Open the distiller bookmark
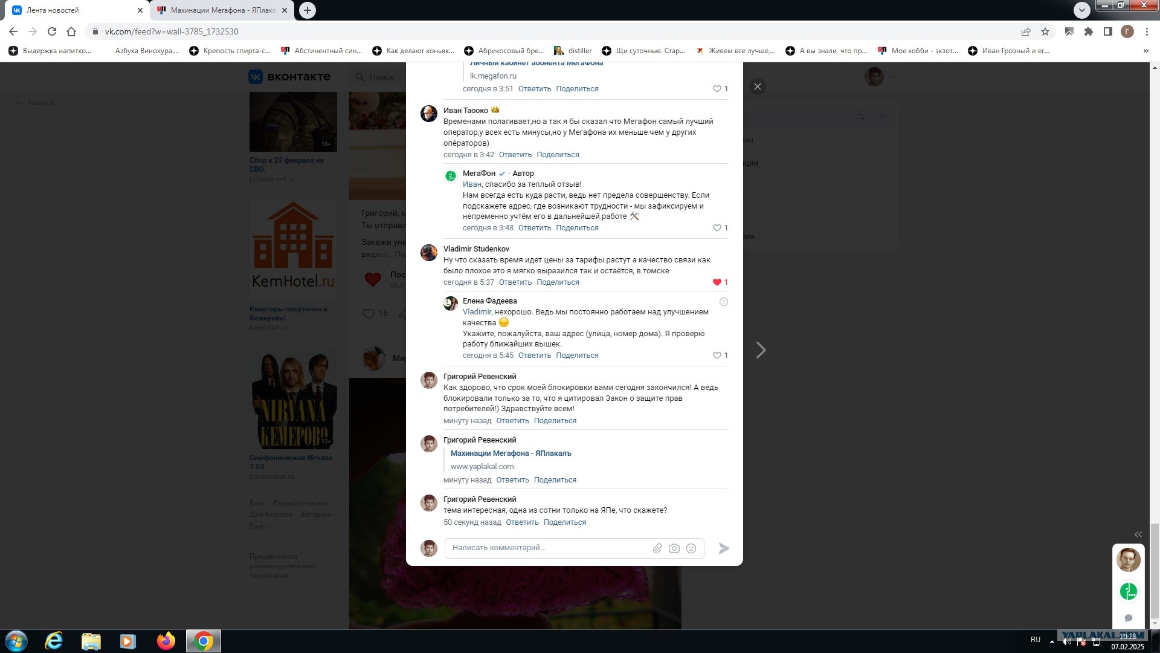The height and width of the screenshot is (653, 1160). [573, 51]
